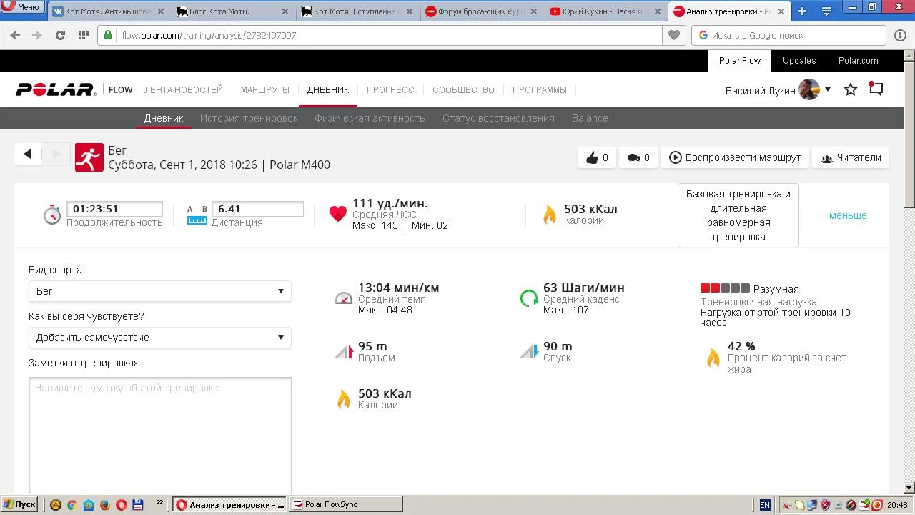Screen dimensions: 915x515
Task: Click the training notes text area
Action: (x=160, y=434)
